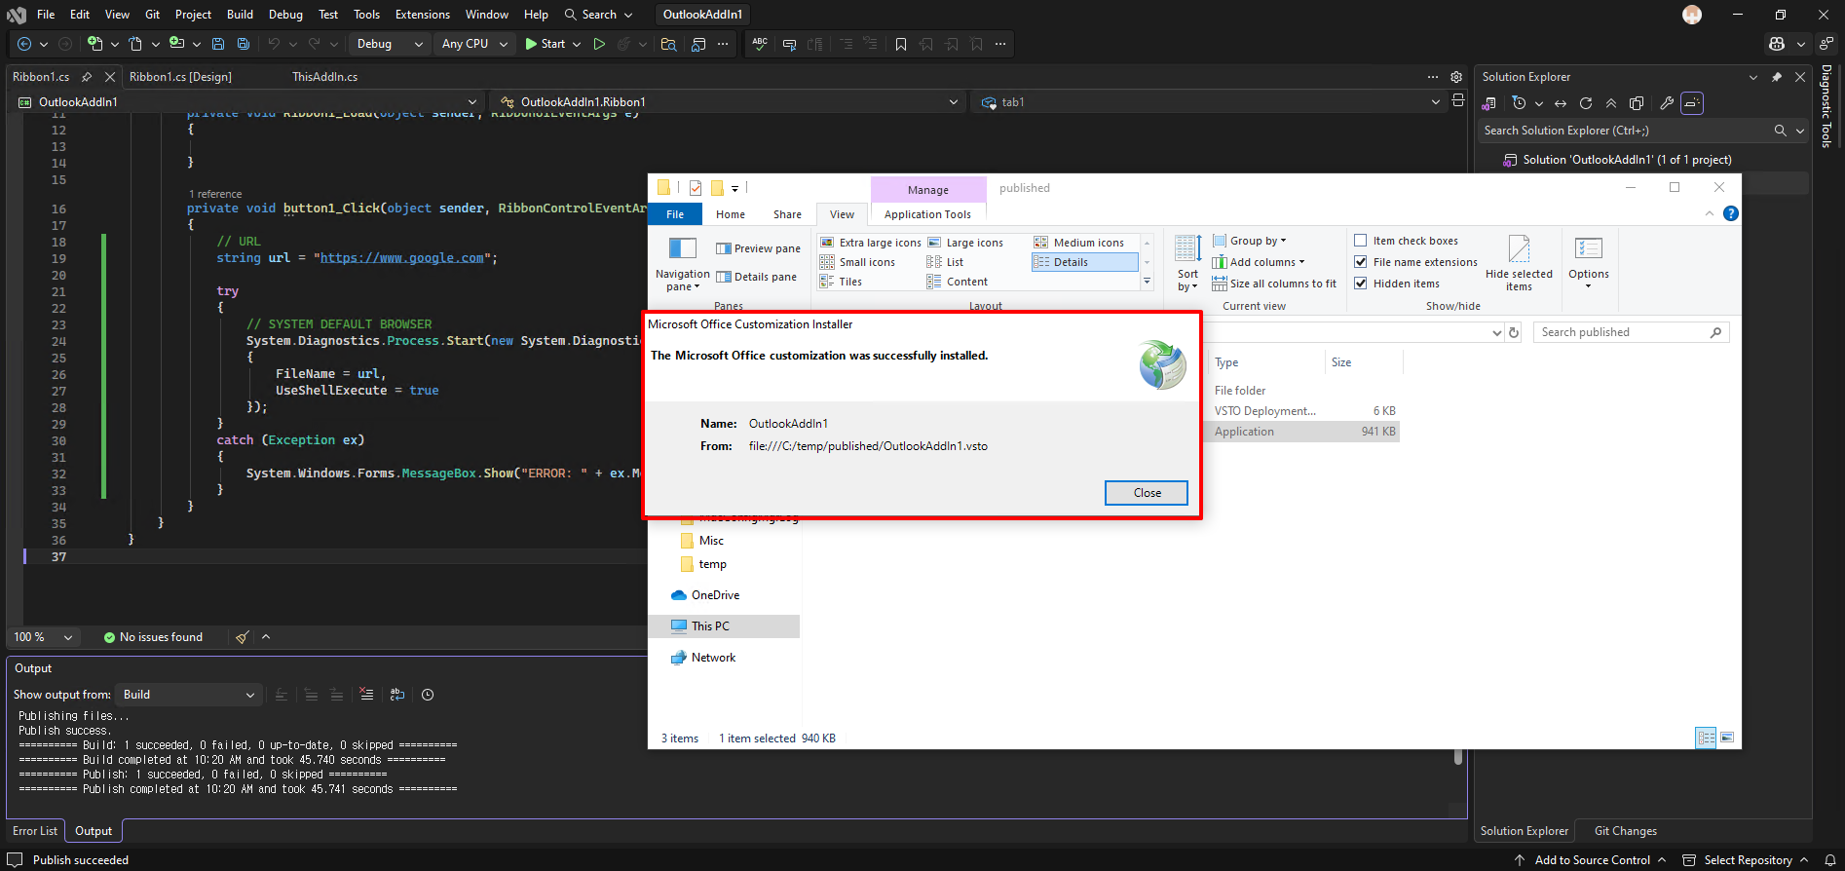Click the Solution Explorer Sync with Active Document icon

[1561, 103]
